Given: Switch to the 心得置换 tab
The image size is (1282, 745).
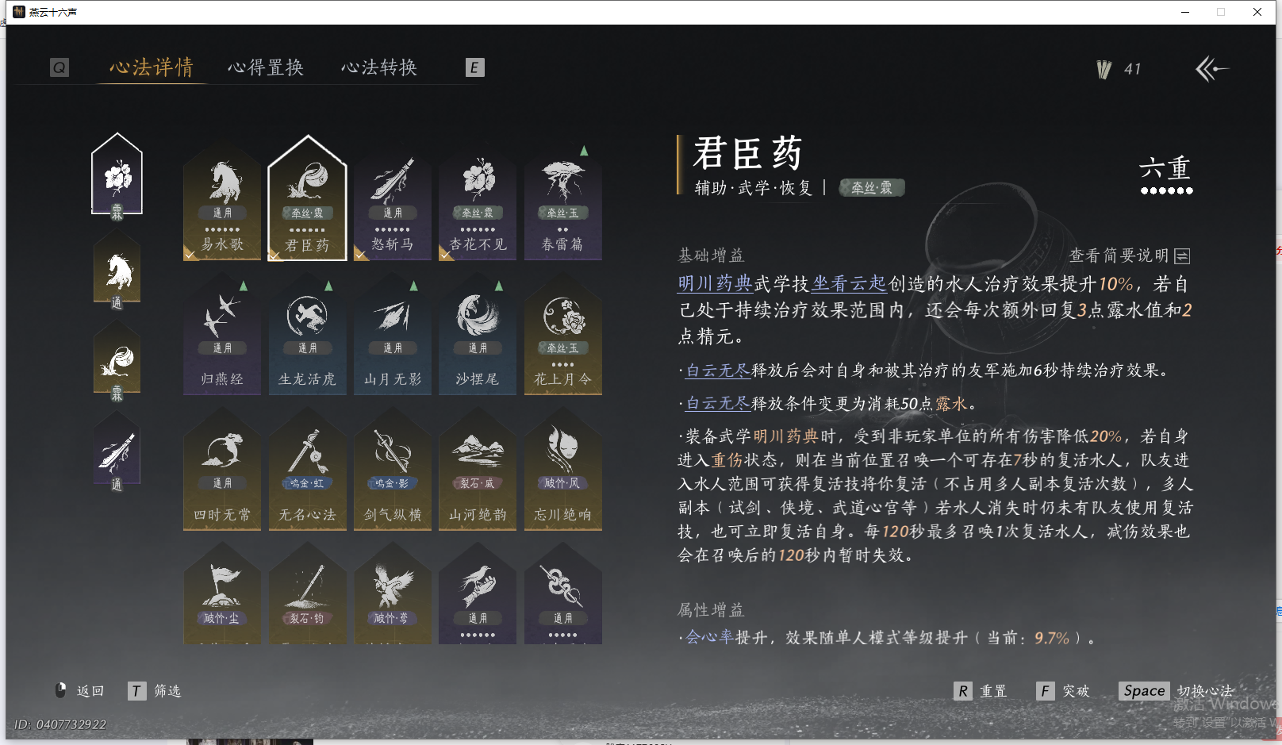Looking at the screenshot, I should click(267, 67).
